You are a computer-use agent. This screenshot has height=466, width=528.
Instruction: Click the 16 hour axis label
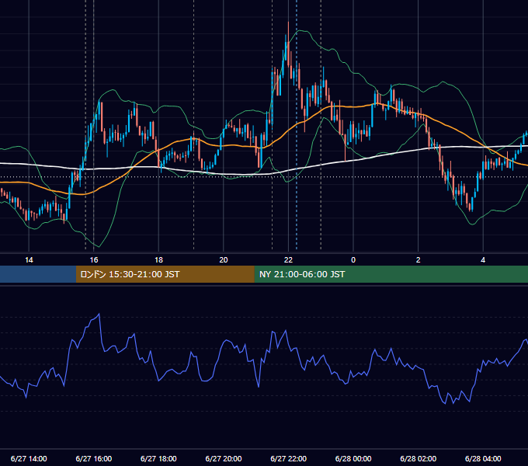click(x=94, y=260)
